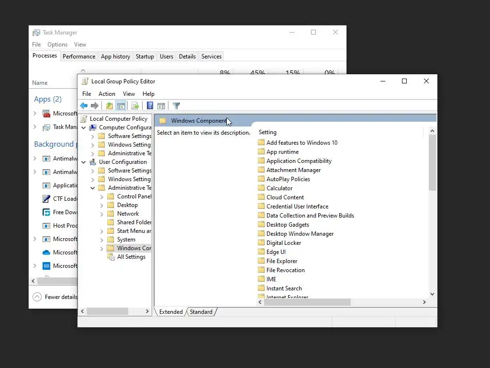
Task: Go up one level with folder icon
Action: pyautogui.click(x=110, y=106)
